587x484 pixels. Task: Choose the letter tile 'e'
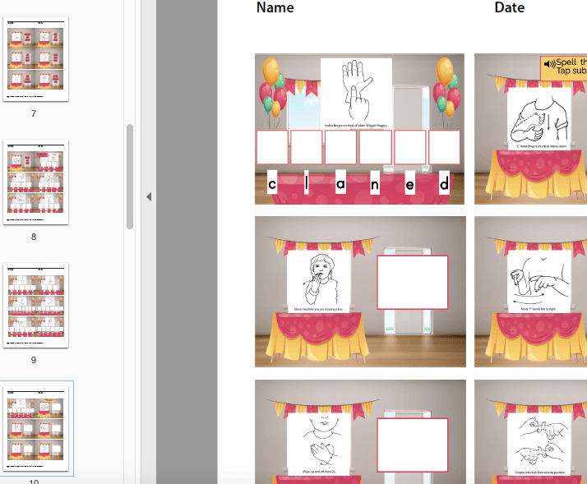409,183
